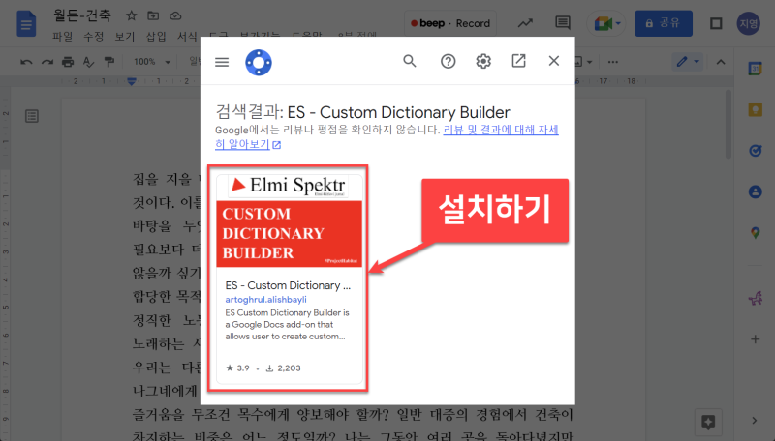Open Google Maps in side panel
Viewport: 775px width, 441px height.
click(756, 232)
